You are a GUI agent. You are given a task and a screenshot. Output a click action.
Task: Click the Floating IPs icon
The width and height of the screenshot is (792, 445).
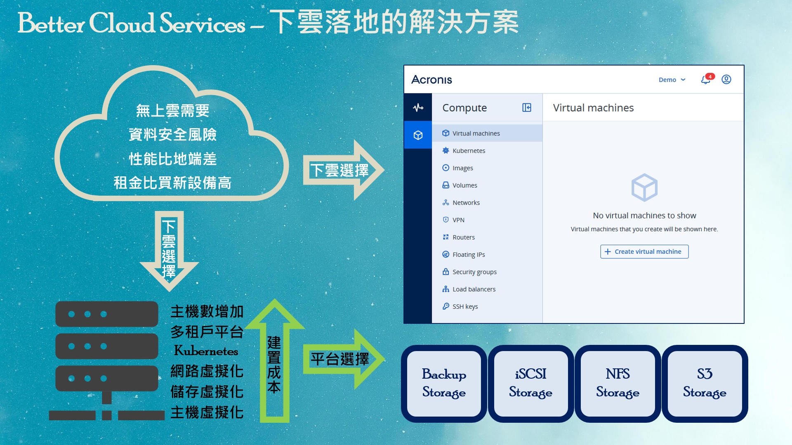click(445, 254)
